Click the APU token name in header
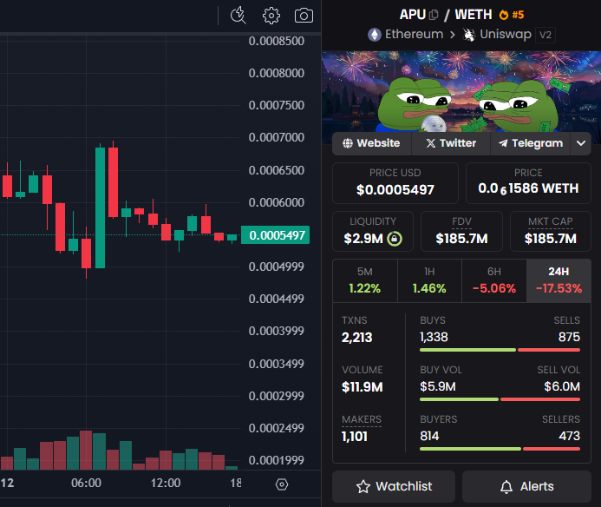The height and width of the screenshot is (507, 601). pyautogui.click(x=413, y=15)
